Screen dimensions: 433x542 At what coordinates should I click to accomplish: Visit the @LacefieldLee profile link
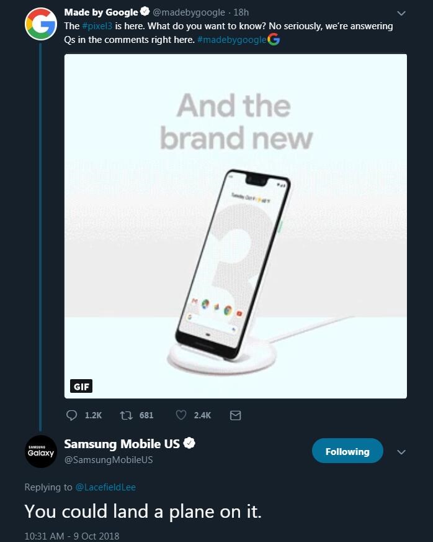pos(105,487)
